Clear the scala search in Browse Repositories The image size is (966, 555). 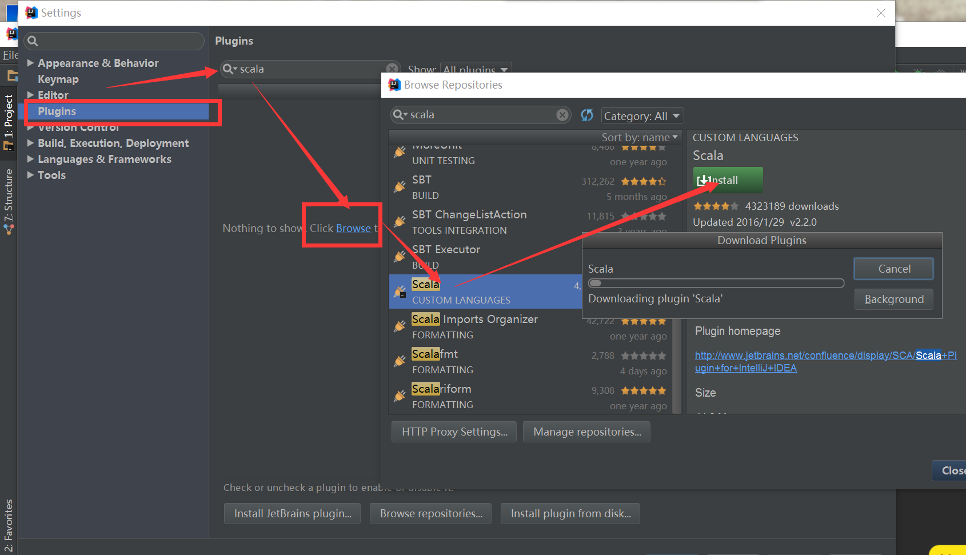562,115
